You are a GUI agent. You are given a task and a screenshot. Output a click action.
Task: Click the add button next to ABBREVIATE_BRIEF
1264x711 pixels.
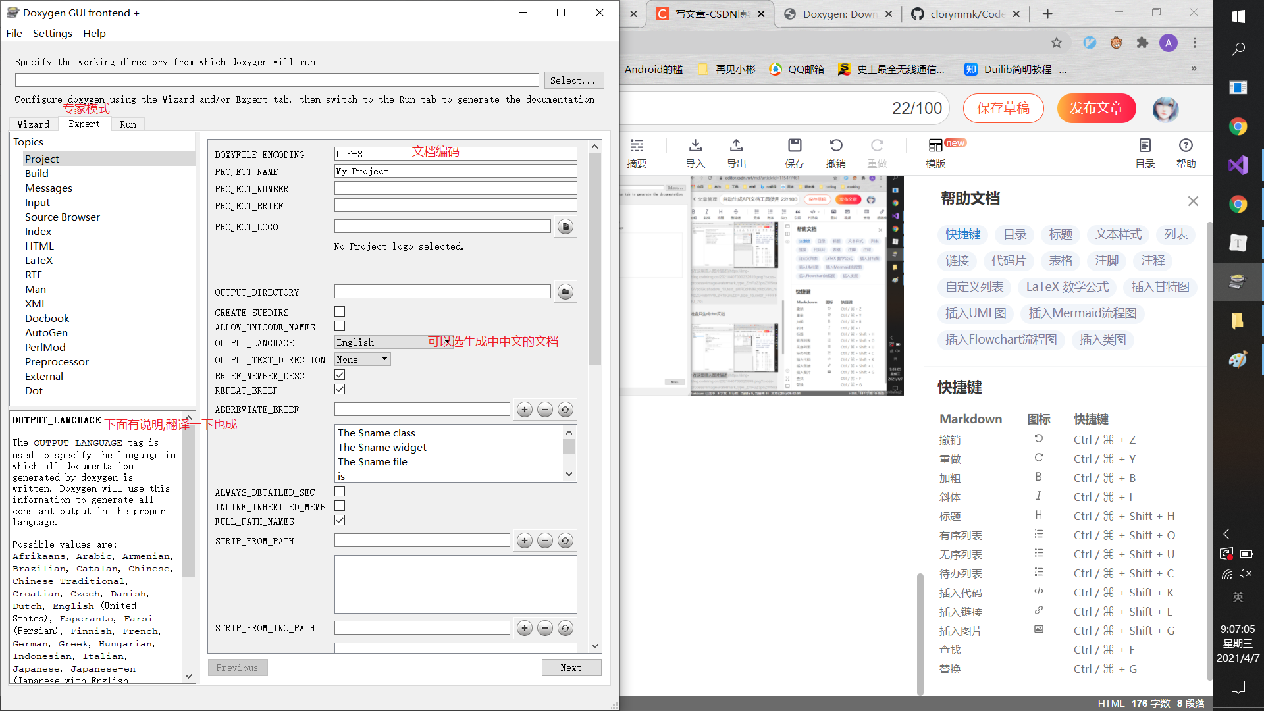point(524,409)
